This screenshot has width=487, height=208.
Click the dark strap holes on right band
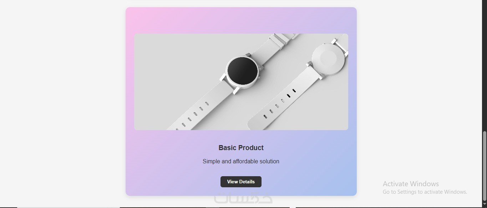pos(291,93)
